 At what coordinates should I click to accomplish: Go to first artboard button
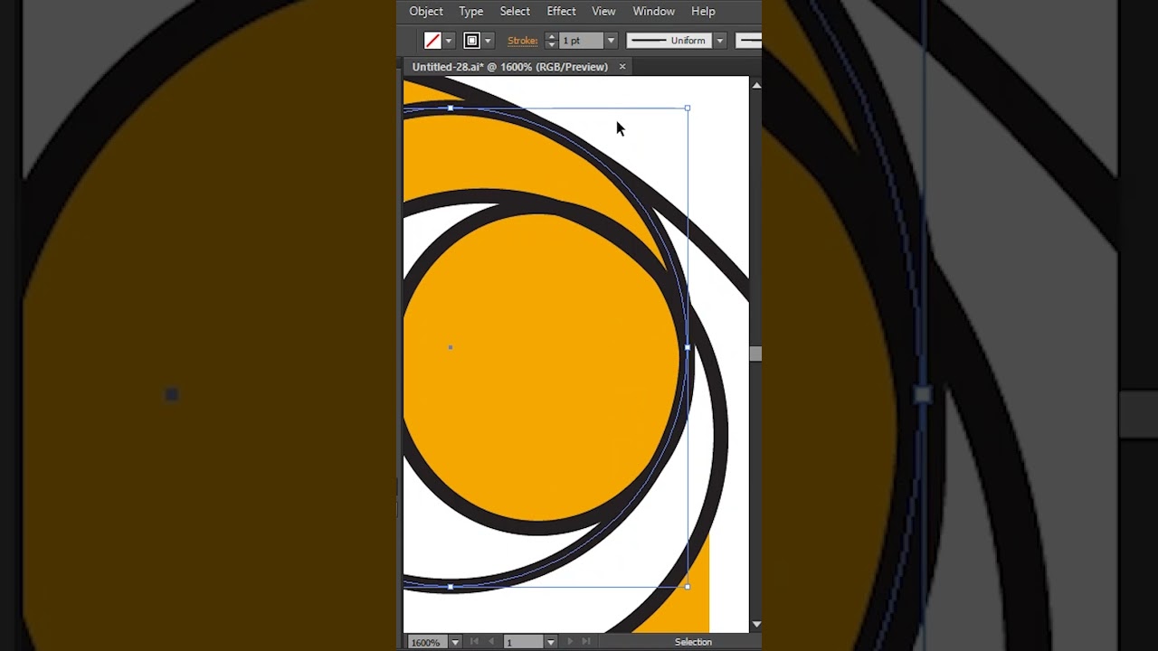[x=474, y=642]
